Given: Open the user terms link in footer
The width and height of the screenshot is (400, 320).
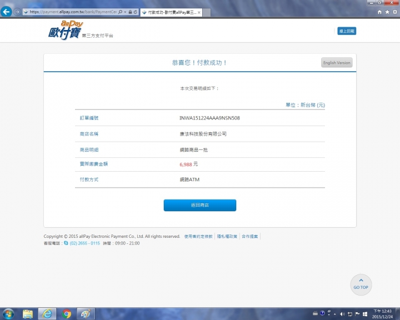Looking at the screenshot, I should pyautogui.click(x=198, y=237).
